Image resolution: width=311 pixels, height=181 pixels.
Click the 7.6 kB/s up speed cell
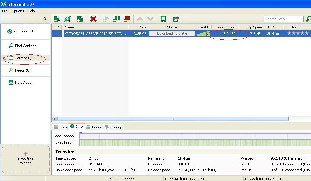[x=257, y=34]
